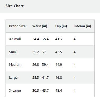Select the Waist (in) column header
The image size is (100, 103).
point(40,26)
